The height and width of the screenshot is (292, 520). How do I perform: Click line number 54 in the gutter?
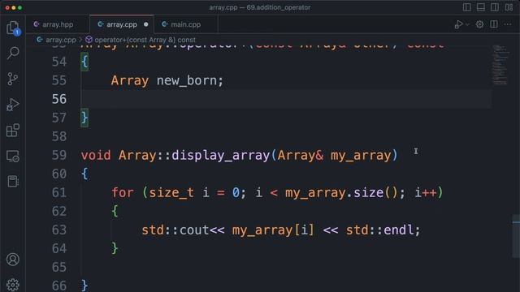tap(59, 62)
